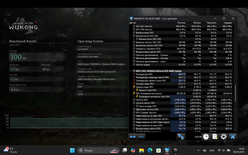Click the HWiNFO vertical scrollbar thumb
248x155 pixels.
coord(236,93)
